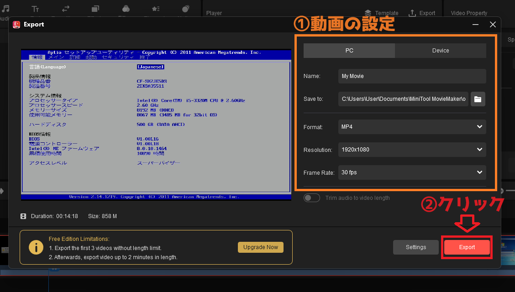Image resolution: width=515 pixels, height=292 pixels.
Task: Click the Save to path field
Action: coord(403,99)
